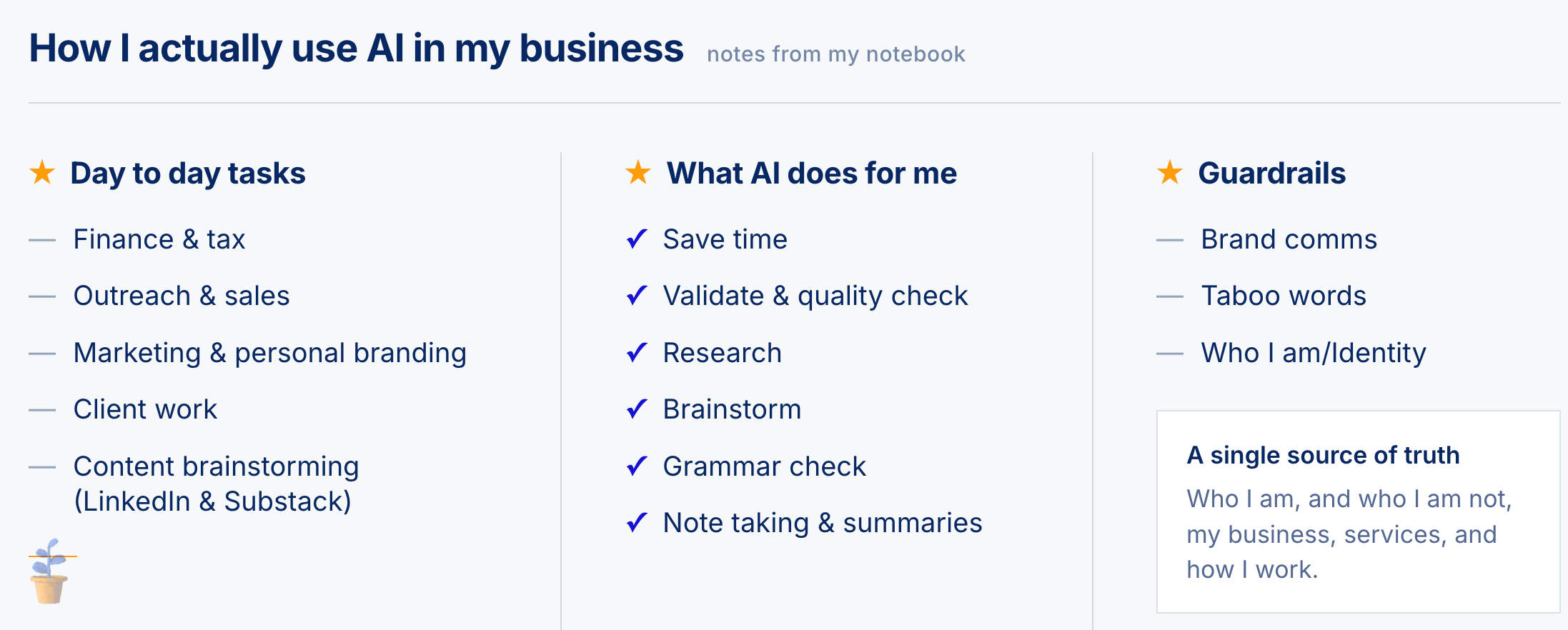The width and height of the screenshot is (1568, 630).
Task: Click Content brainstorming (LinkedIn & Substack)
Action: tap(216, 484)
